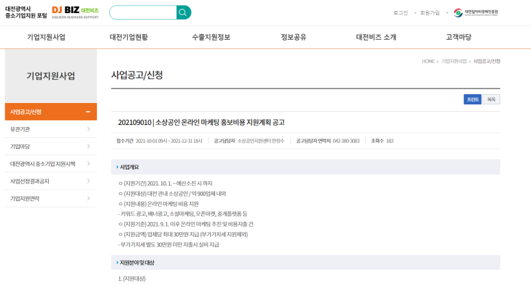This screenshot has width=531, height=285.
Task: Click the search magnifier icon button
Action: tap(183, 12)
